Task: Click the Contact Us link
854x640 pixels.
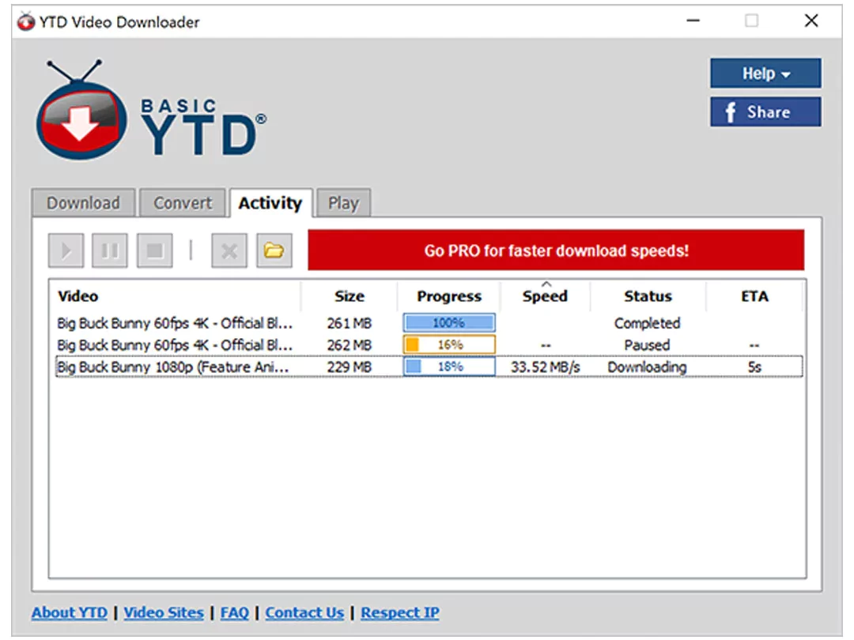Action: coord(304,612)
